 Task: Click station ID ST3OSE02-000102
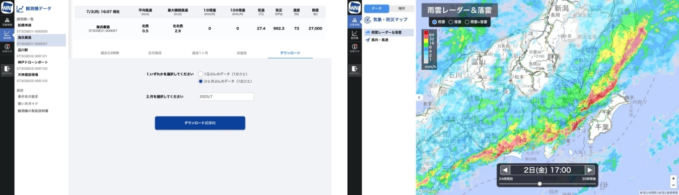pos(32,68)
